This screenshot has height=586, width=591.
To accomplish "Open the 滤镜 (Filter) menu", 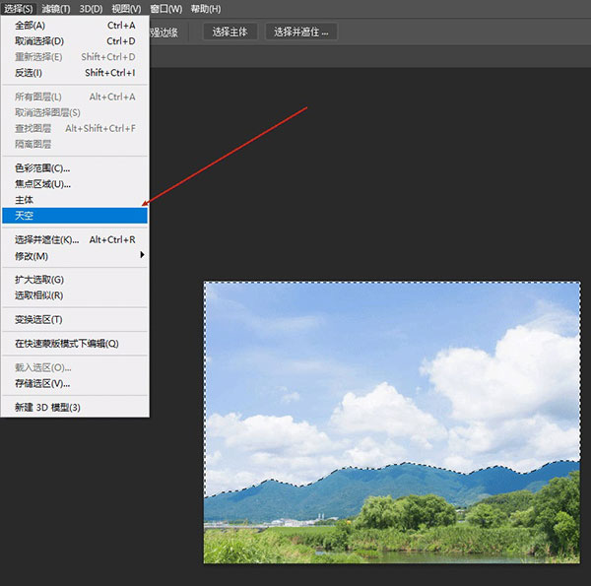I will coord(55,8).
